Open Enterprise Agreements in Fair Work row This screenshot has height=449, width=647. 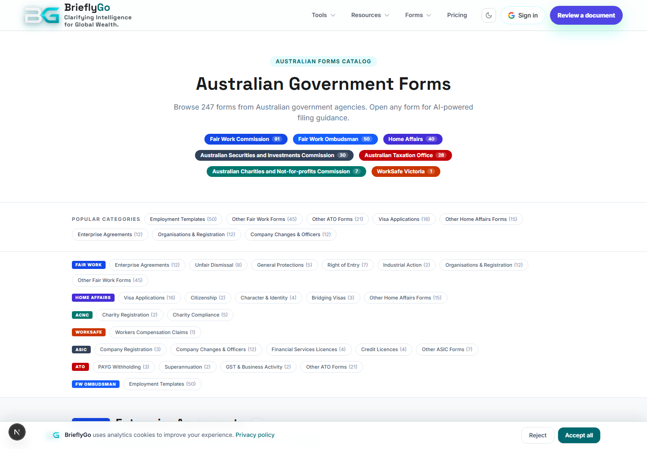(x=147, y=265)
